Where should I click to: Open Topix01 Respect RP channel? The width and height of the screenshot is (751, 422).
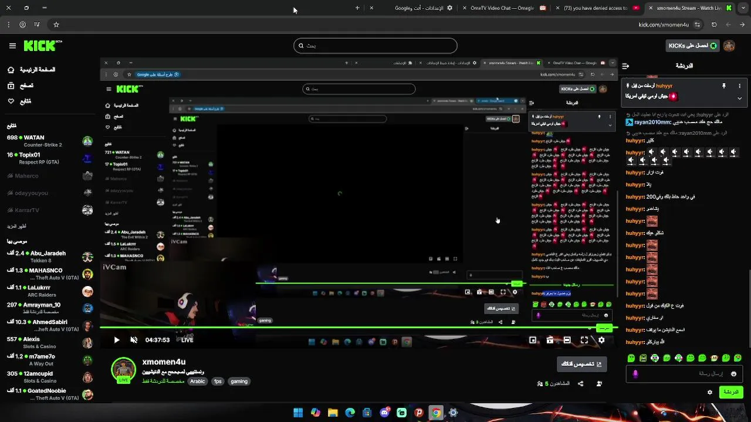pos(50,158)
